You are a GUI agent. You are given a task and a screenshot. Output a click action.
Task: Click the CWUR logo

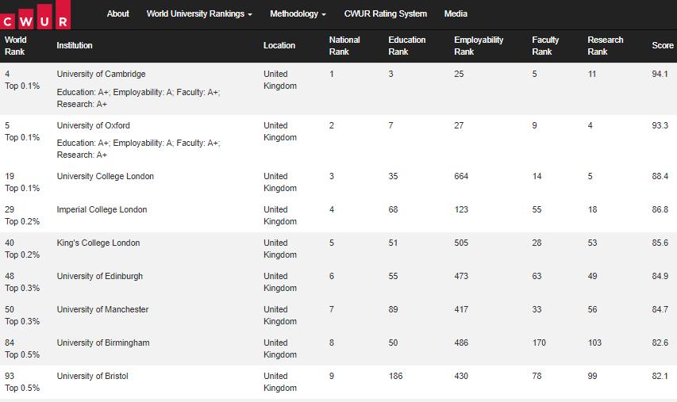36,14
